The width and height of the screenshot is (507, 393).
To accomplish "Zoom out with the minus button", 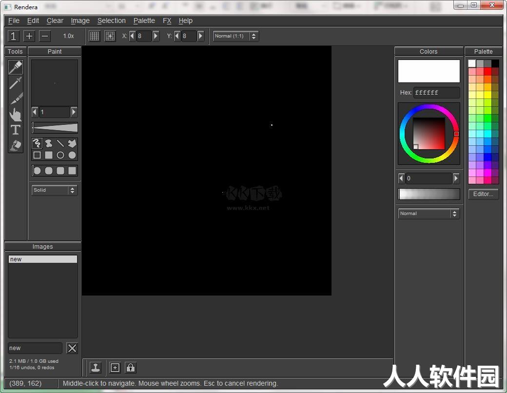I will pyautogui.click(x=45, y=36).
